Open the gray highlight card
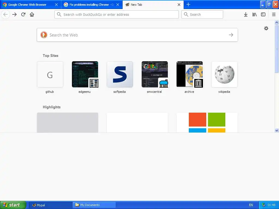 point(68,123)
